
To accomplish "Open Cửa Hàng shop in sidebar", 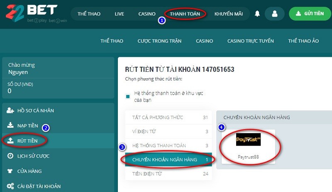I will point(29,171).
